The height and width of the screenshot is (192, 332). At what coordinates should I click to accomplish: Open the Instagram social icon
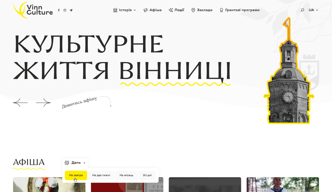tap(65, 10)
